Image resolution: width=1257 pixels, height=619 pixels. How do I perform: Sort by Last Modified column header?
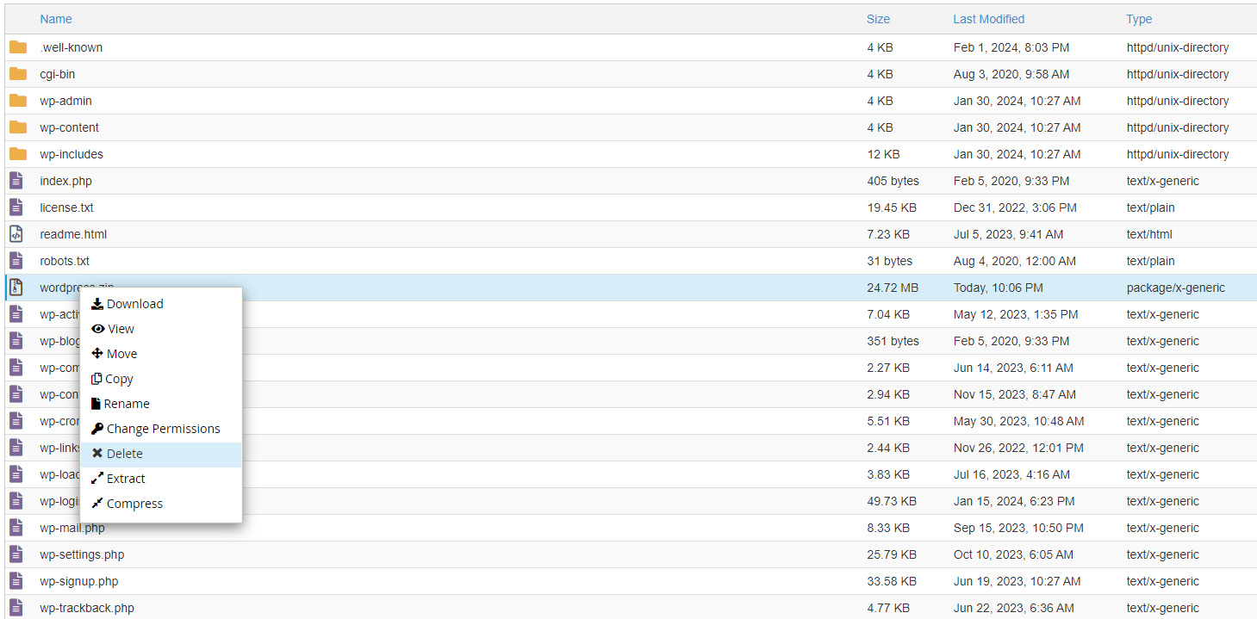coord(988,19)
